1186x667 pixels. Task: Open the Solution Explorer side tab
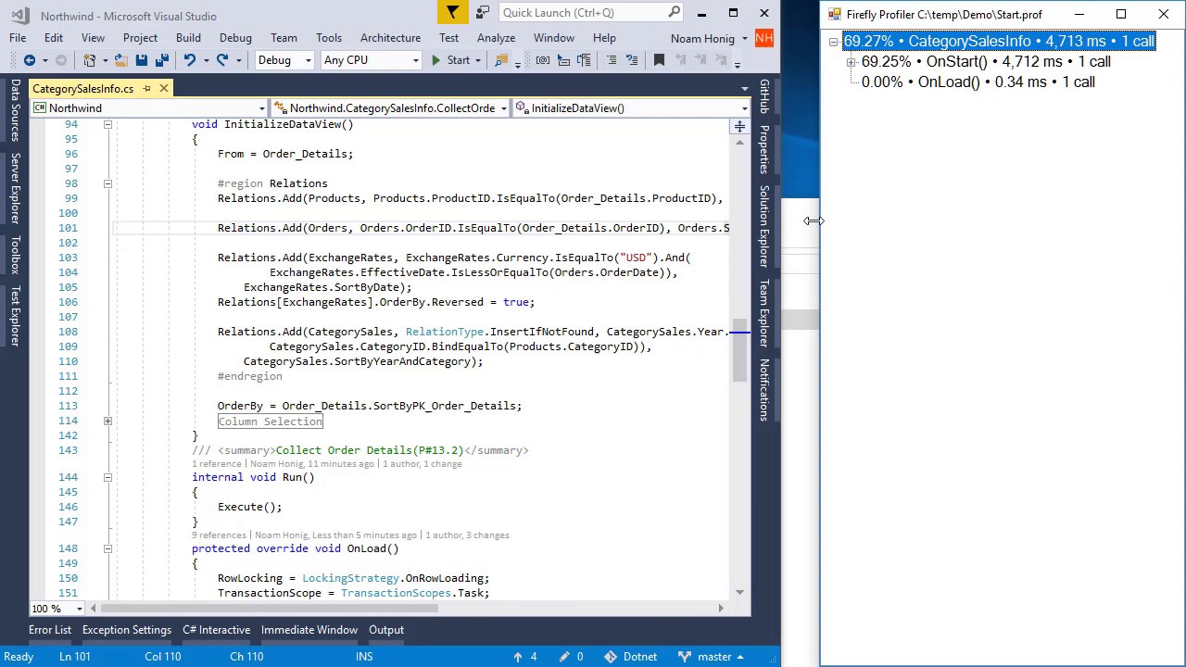(764, 226)
